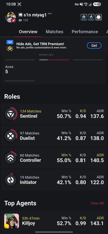Tap the Killjoy agent portrait
The width and height of the screenshot is (108, 234).
pyautogui.click(x=11, y=221)
